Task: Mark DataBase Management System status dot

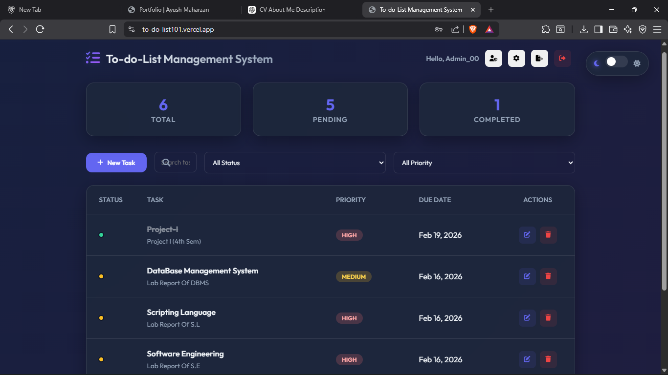Action: tap(101, 276)
